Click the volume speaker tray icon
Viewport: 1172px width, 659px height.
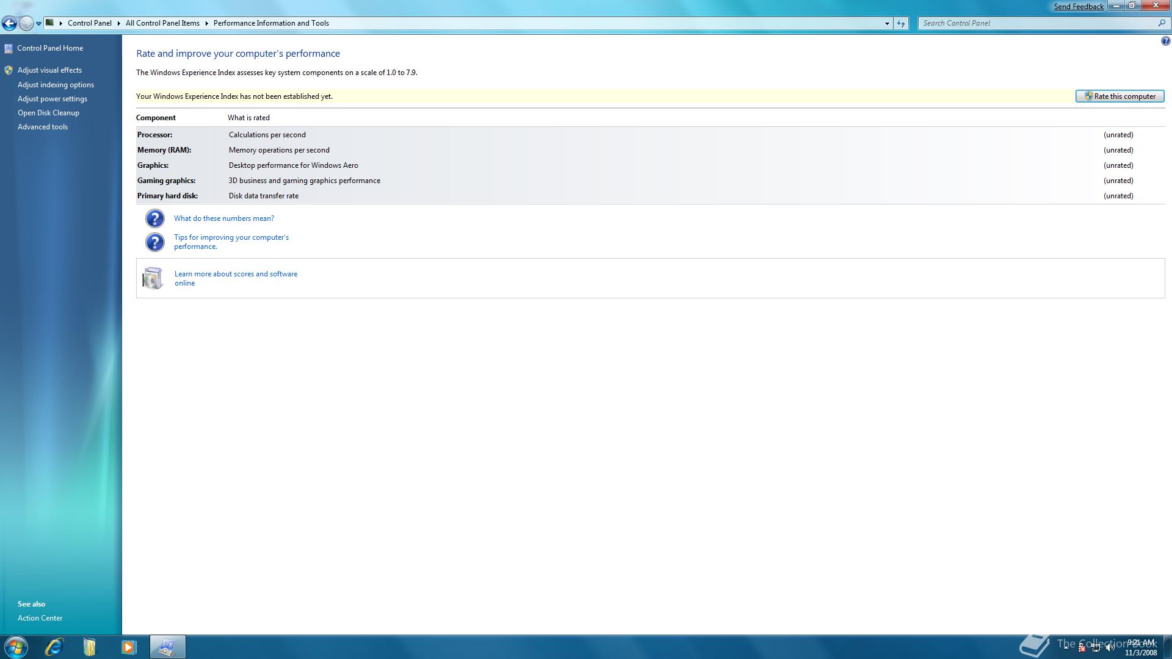pyautogui.click(x=1110, y=648)
